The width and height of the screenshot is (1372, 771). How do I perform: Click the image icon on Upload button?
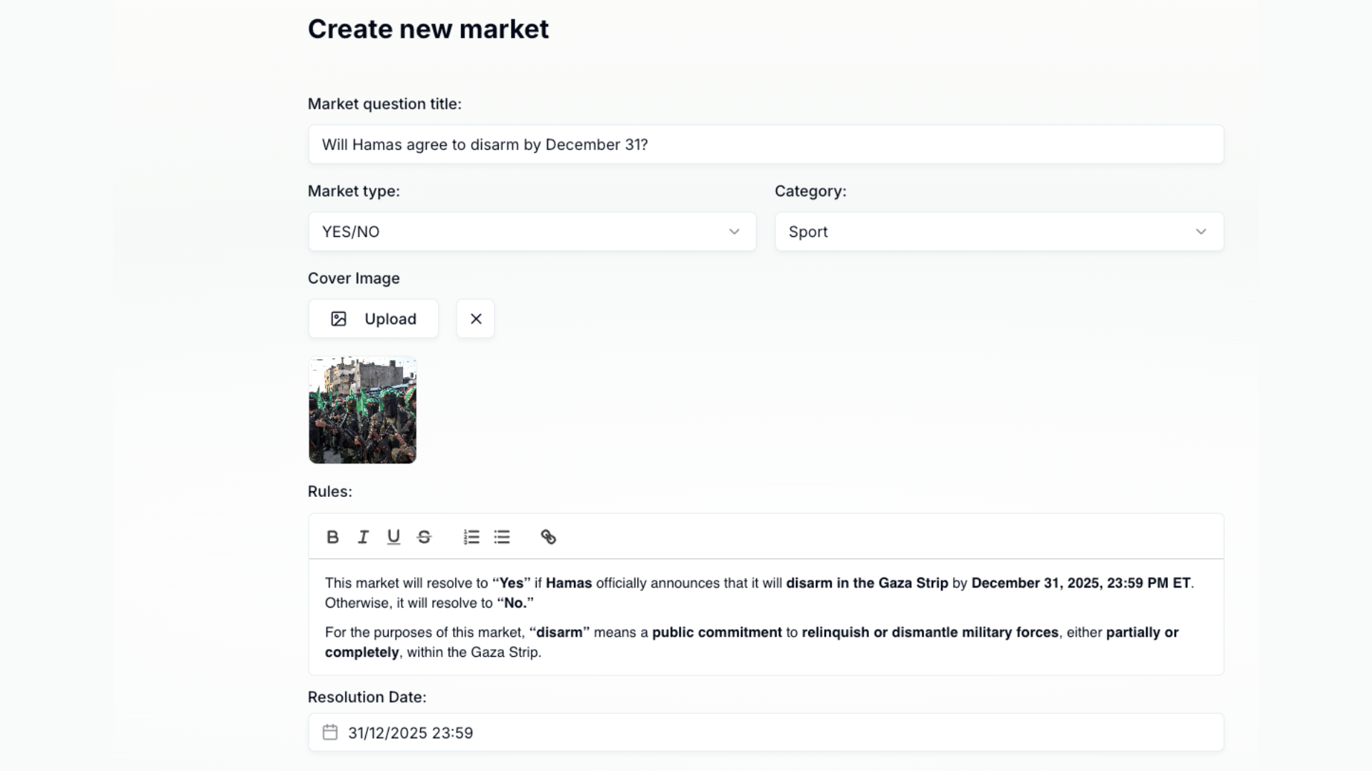coord(339,319)
